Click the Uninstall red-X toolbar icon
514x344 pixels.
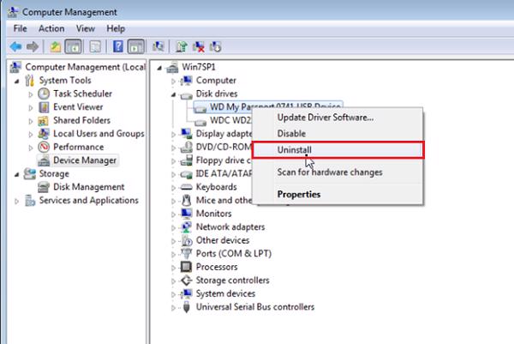tap(200, 45)
